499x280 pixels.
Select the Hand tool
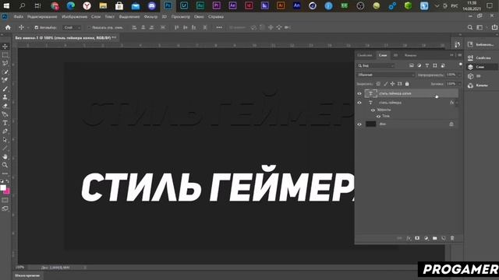5,156
